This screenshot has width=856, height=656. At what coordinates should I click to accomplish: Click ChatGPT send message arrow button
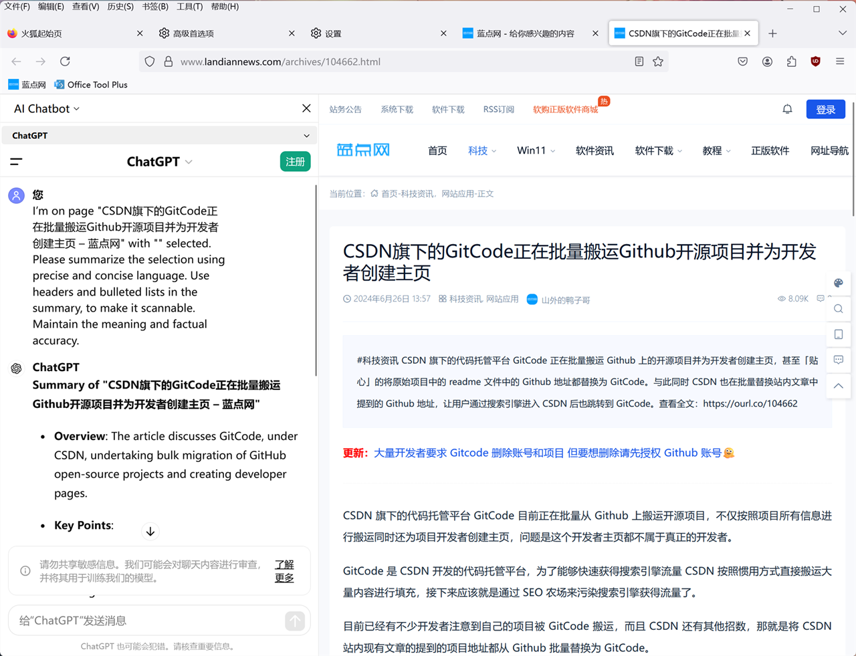[x=294, y=621]
